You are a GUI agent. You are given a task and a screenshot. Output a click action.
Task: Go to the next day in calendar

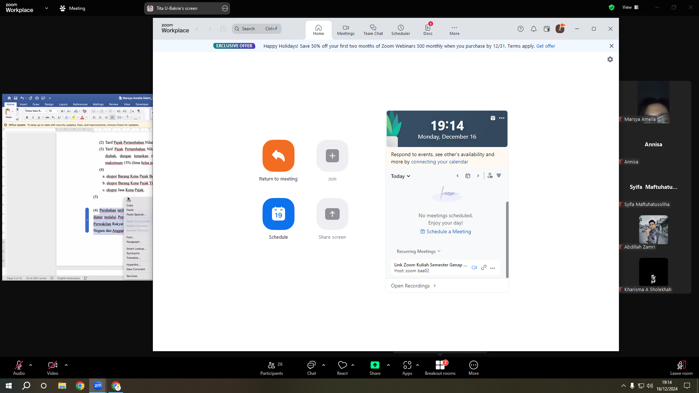tap(478, 176)
